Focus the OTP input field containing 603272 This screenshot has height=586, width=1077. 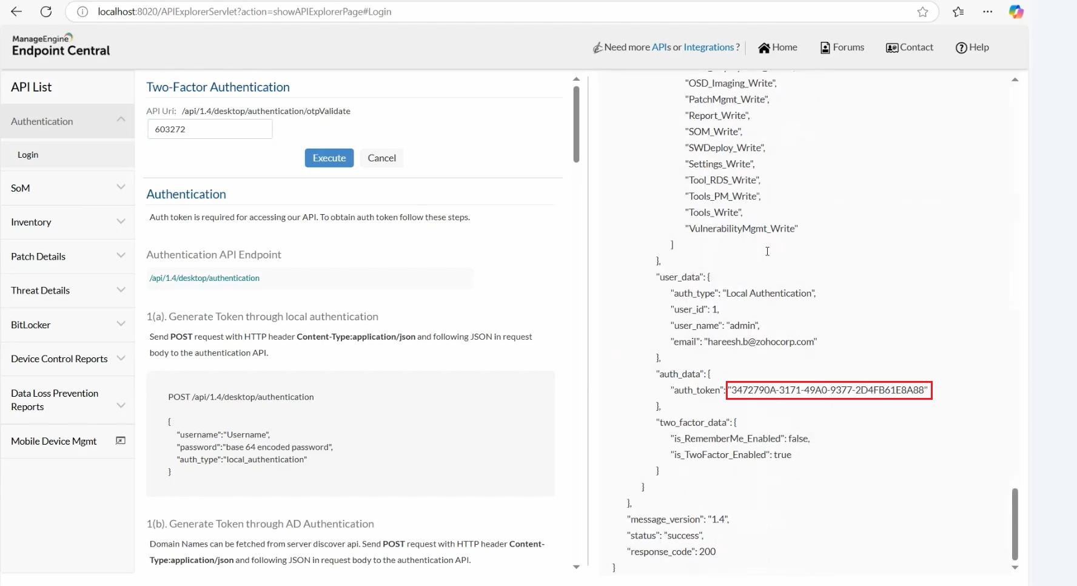(x=210, y=129)
